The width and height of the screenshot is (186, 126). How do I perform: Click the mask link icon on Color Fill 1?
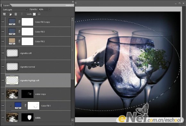point(26,105)
